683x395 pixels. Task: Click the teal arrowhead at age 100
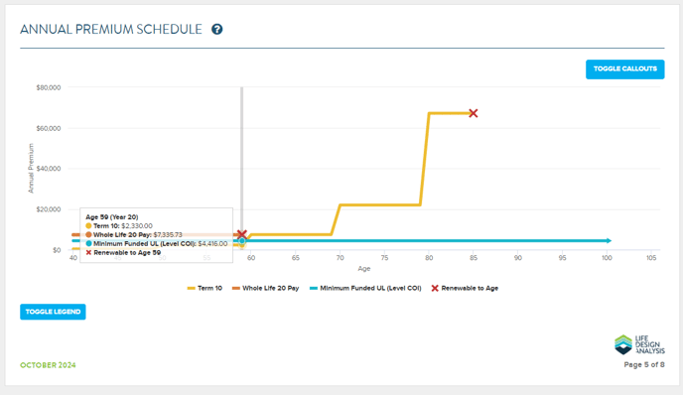point(609,240)
